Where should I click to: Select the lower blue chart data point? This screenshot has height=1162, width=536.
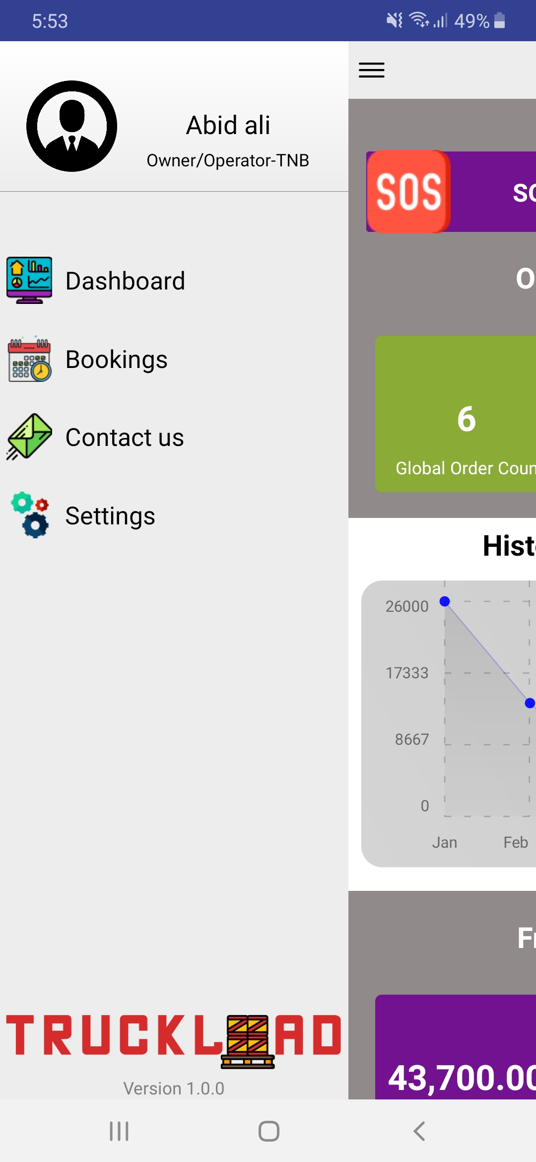530,703
